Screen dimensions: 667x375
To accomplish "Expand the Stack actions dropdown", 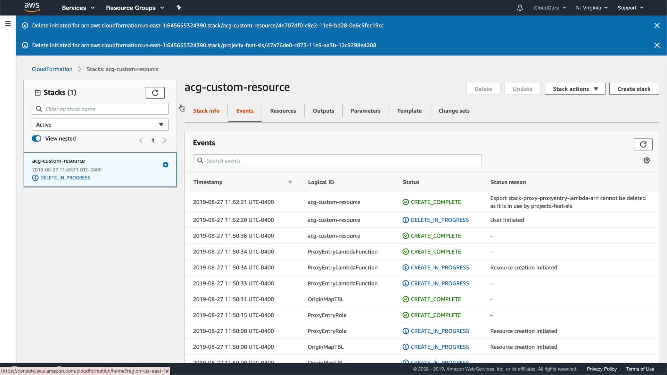I will (x=575, y=89).
